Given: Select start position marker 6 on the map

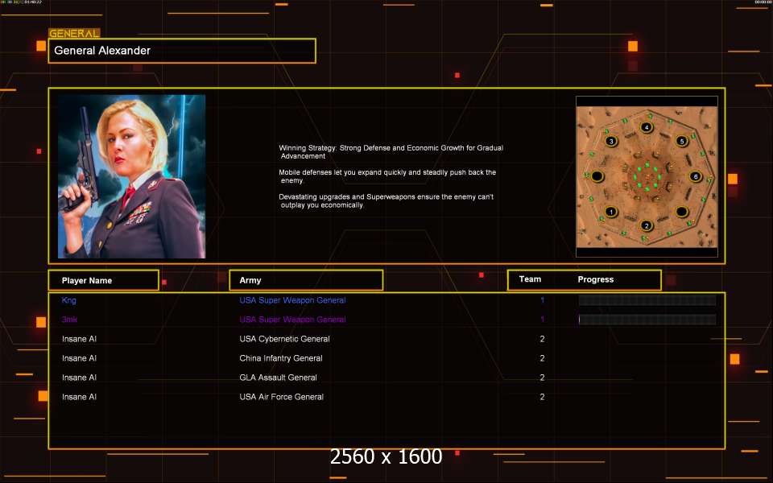Looking at the screenshot, I should click(696, 176).
